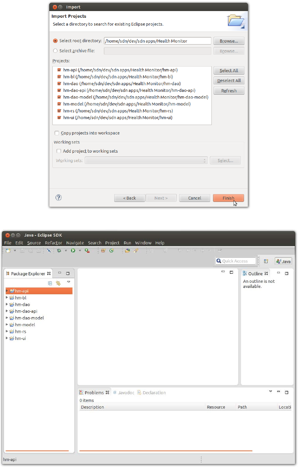Expand the hm-api project in Package Explorer

click(x=7, y=291)
